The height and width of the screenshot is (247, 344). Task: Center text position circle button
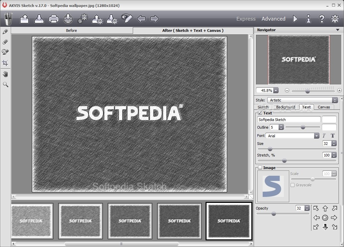(x=325, y=217)
